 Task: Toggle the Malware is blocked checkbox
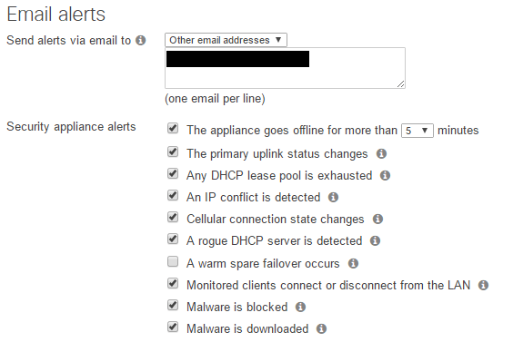pyautogui.click(x=173, y=305)
